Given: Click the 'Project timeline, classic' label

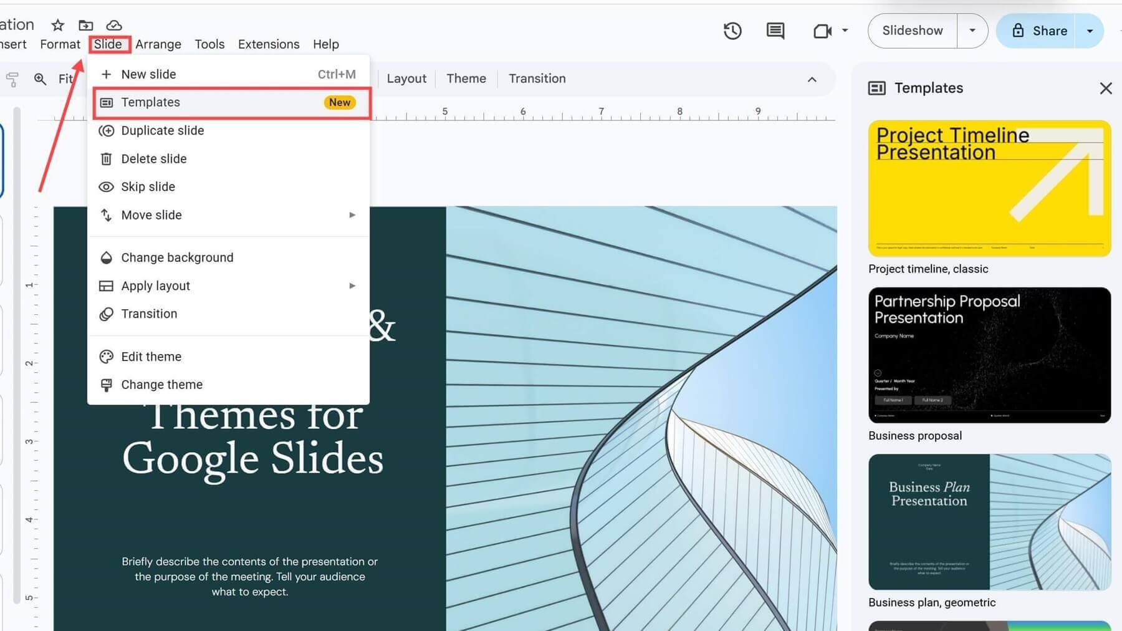Looking at the screenshot, I should click(x=928, y=269).
